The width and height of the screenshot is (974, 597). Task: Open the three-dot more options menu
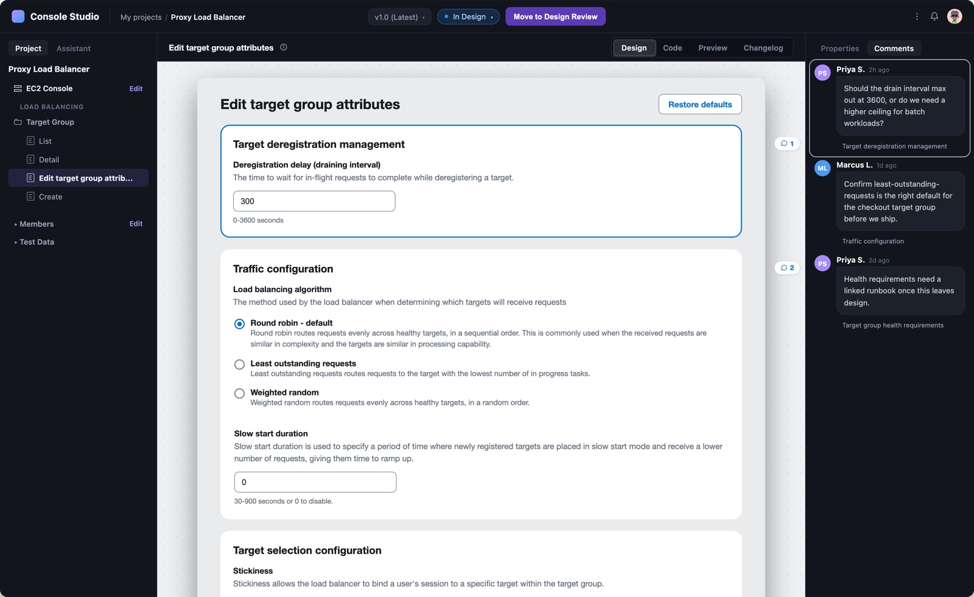tap(917, 16)
